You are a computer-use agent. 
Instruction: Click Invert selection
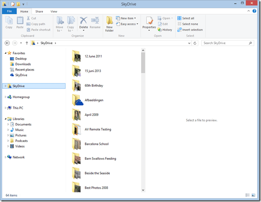tap(190, 30)
